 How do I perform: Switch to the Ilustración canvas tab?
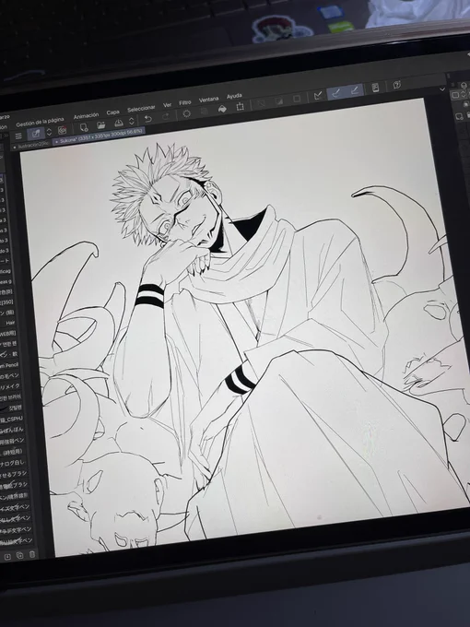pyautogui.click(x=31, y=145)
